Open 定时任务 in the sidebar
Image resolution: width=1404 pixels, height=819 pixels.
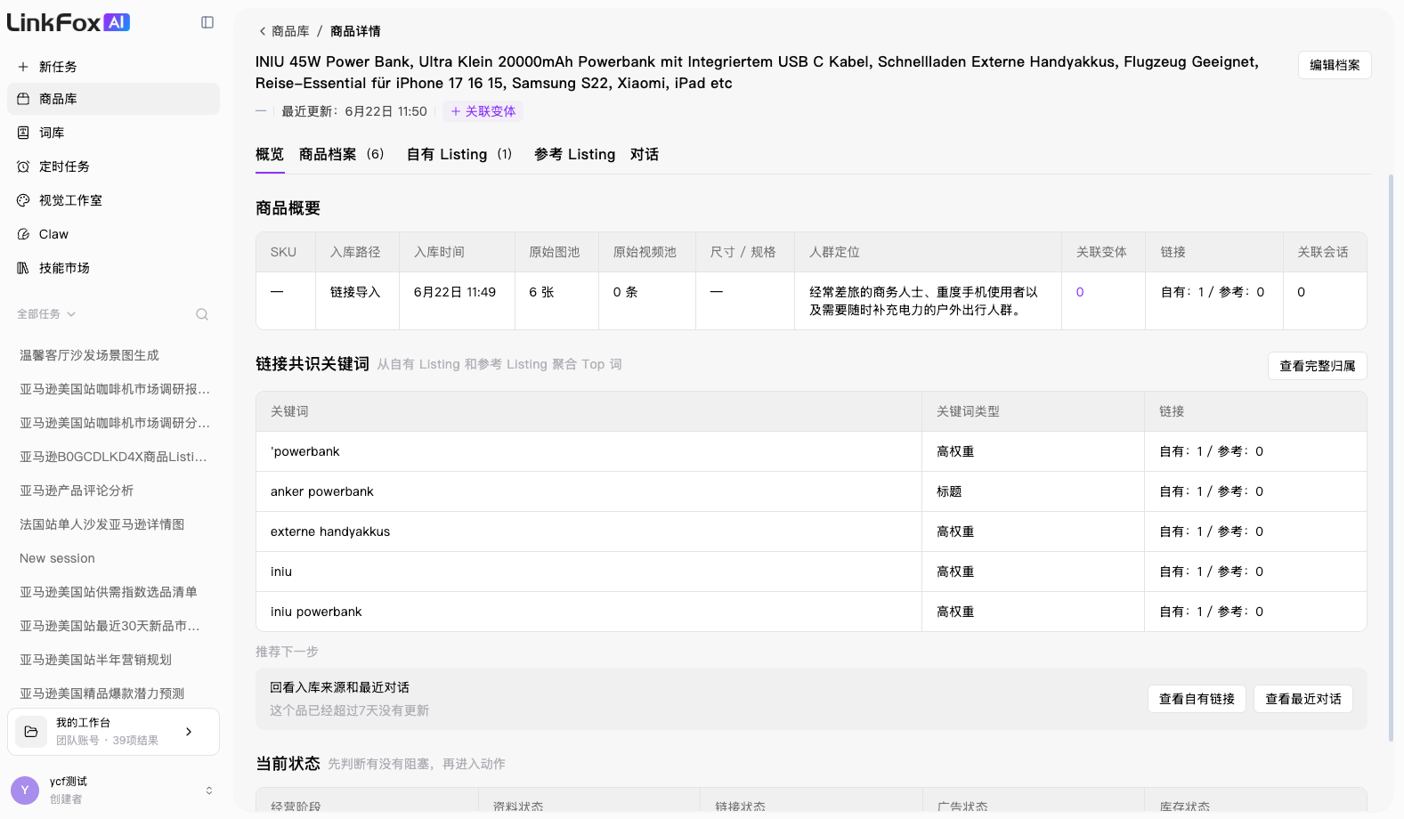coord(113,166)
